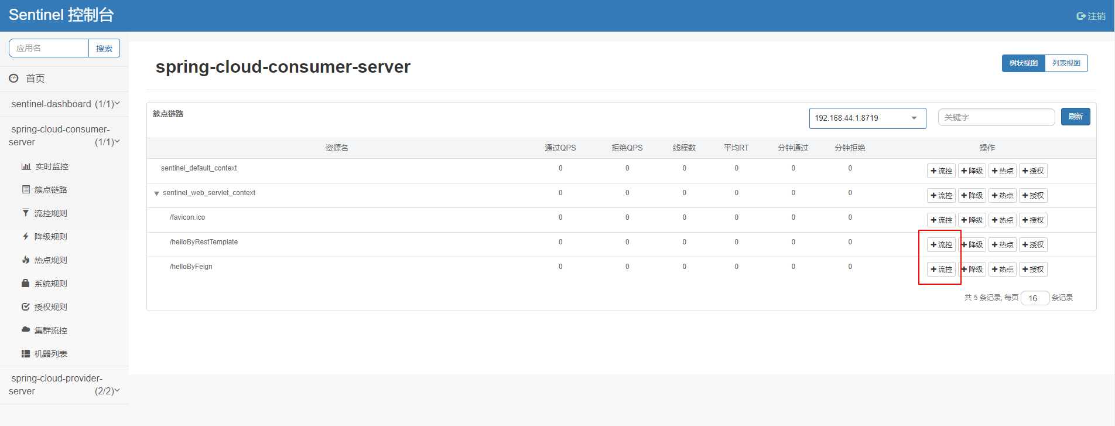Click the 拒绝QPS column header
The width and height of the screenshot is (1115, 426).
(627, 148)
